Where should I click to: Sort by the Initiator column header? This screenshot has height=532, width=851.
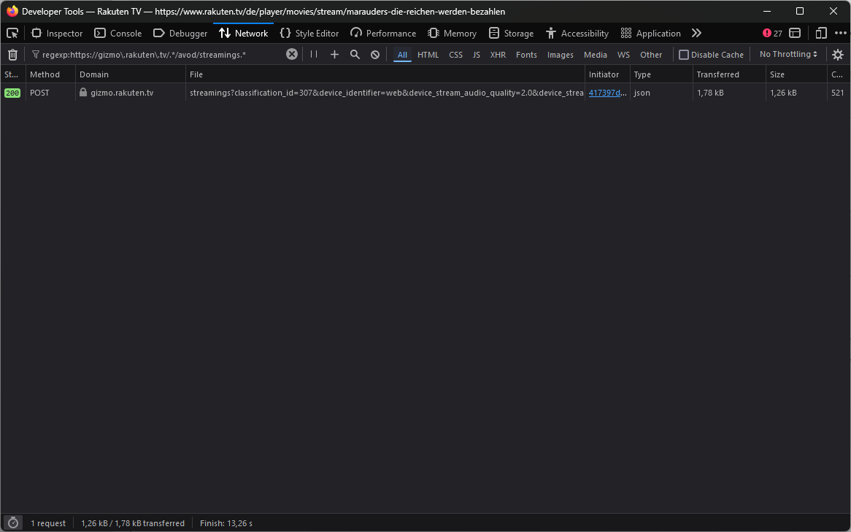(x=607, y=74)
